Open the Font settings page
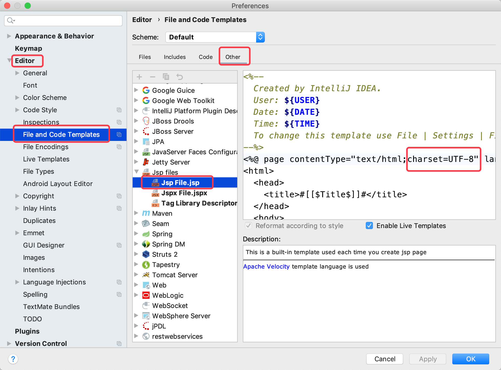501x370 pixels. pyautogui.click(x=30, y=85)
